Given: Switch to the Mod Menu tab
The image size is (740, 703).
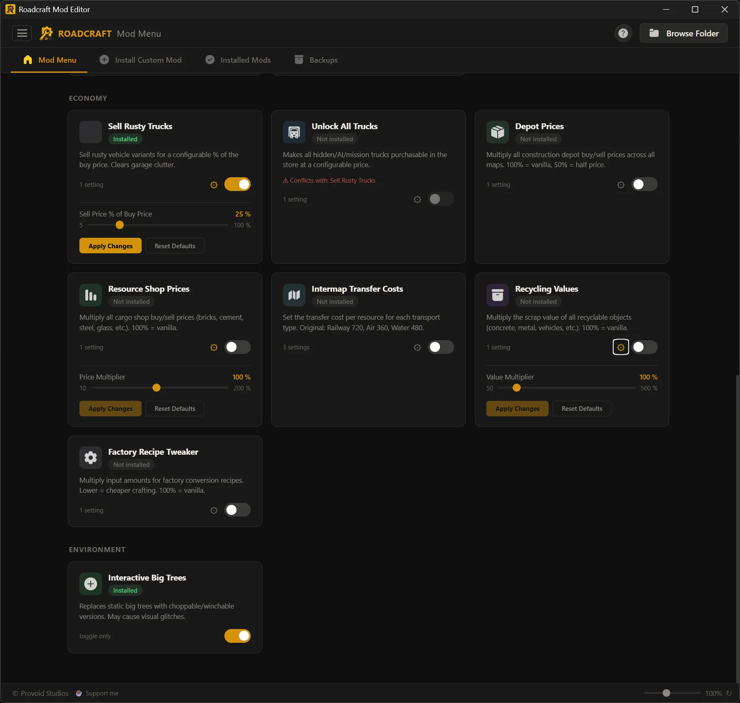Looking at the screenshot, I should click(x=49, y=60).
